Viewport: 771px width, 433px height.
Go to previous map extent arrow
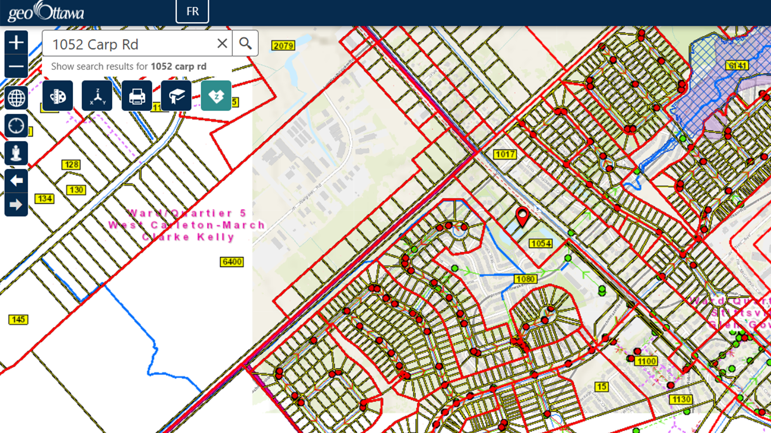coord(16,181)
